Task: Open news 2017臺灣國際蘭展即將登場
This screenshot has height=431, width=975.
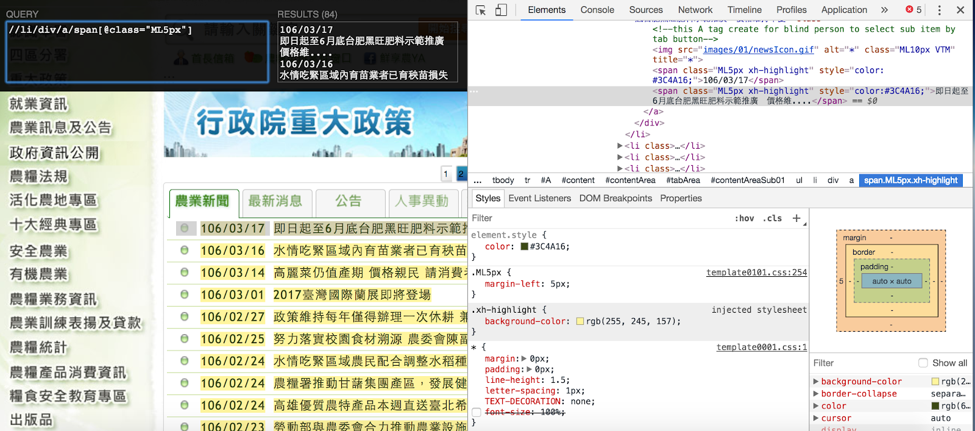Action: pos(352,295)
